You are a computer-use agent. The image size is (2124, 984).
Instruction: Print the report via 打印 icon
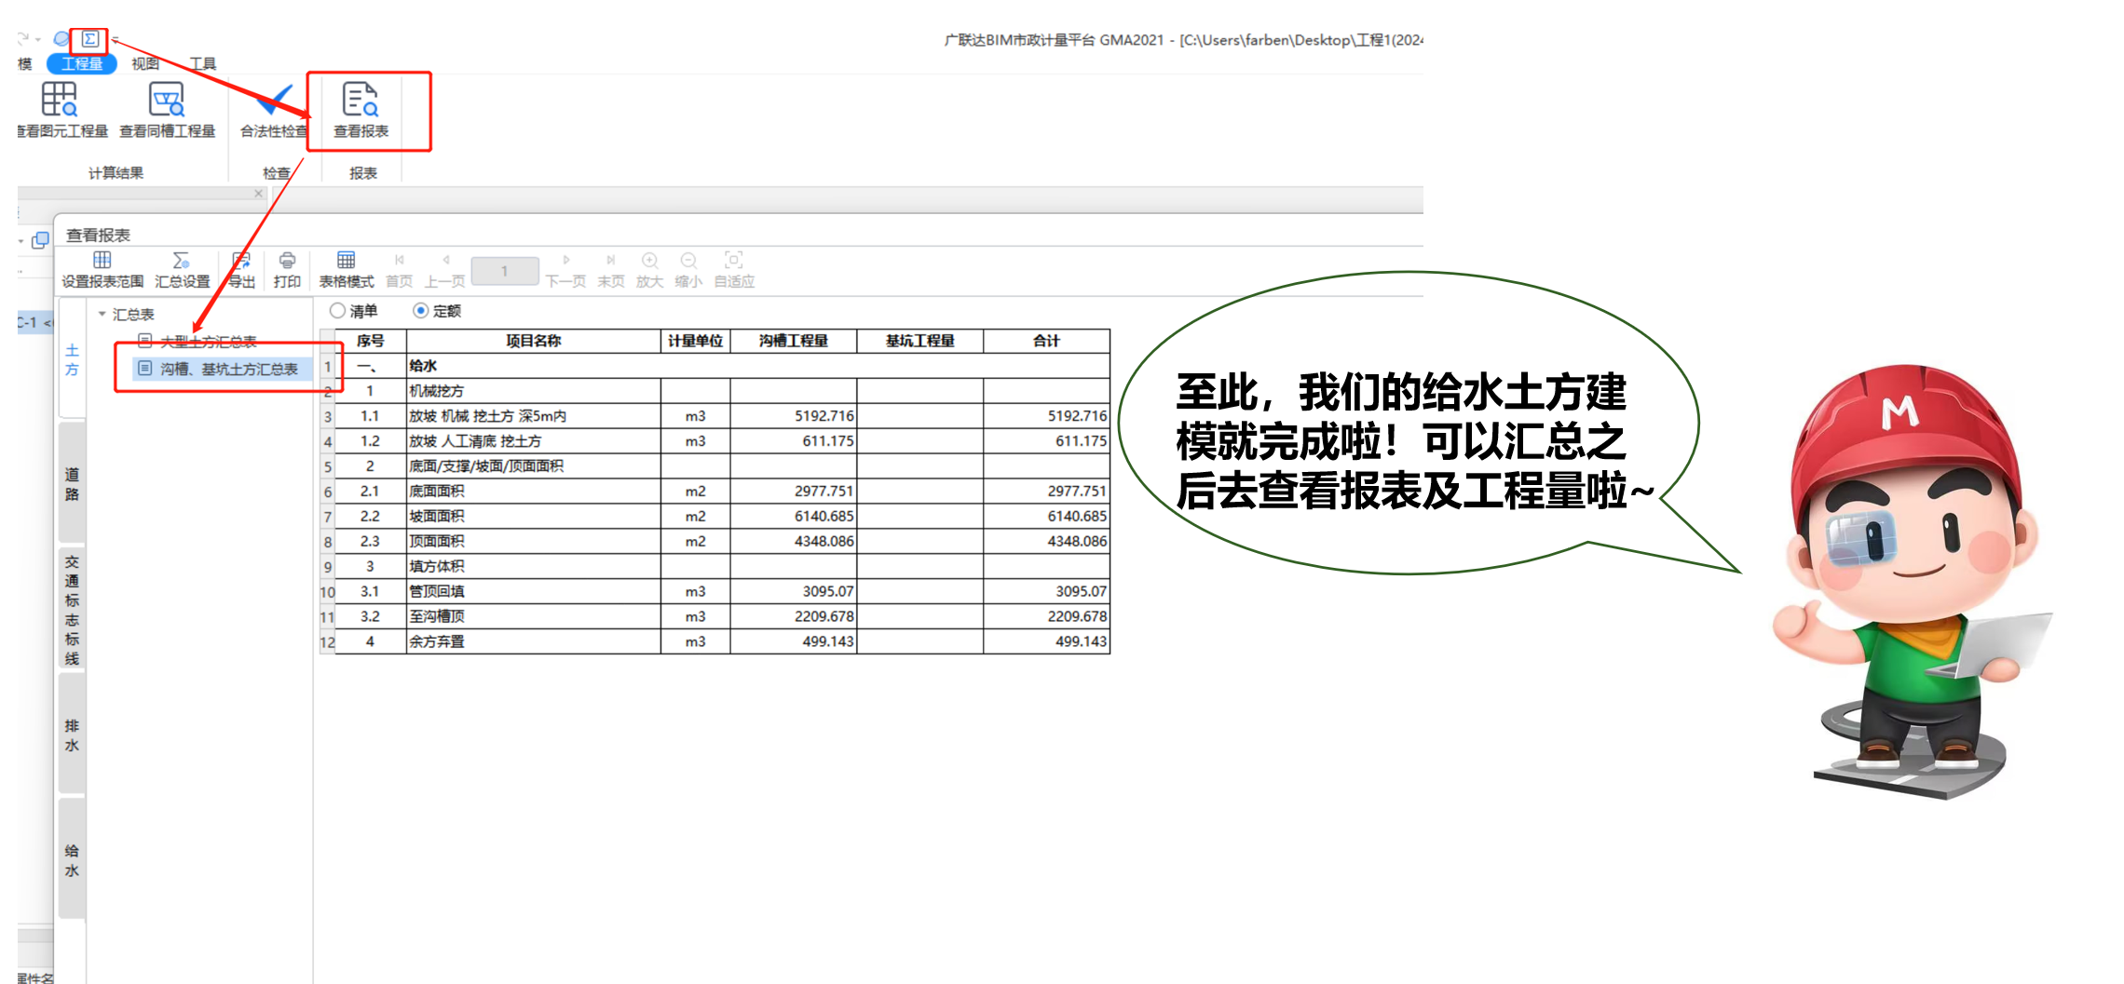[287, 269]
